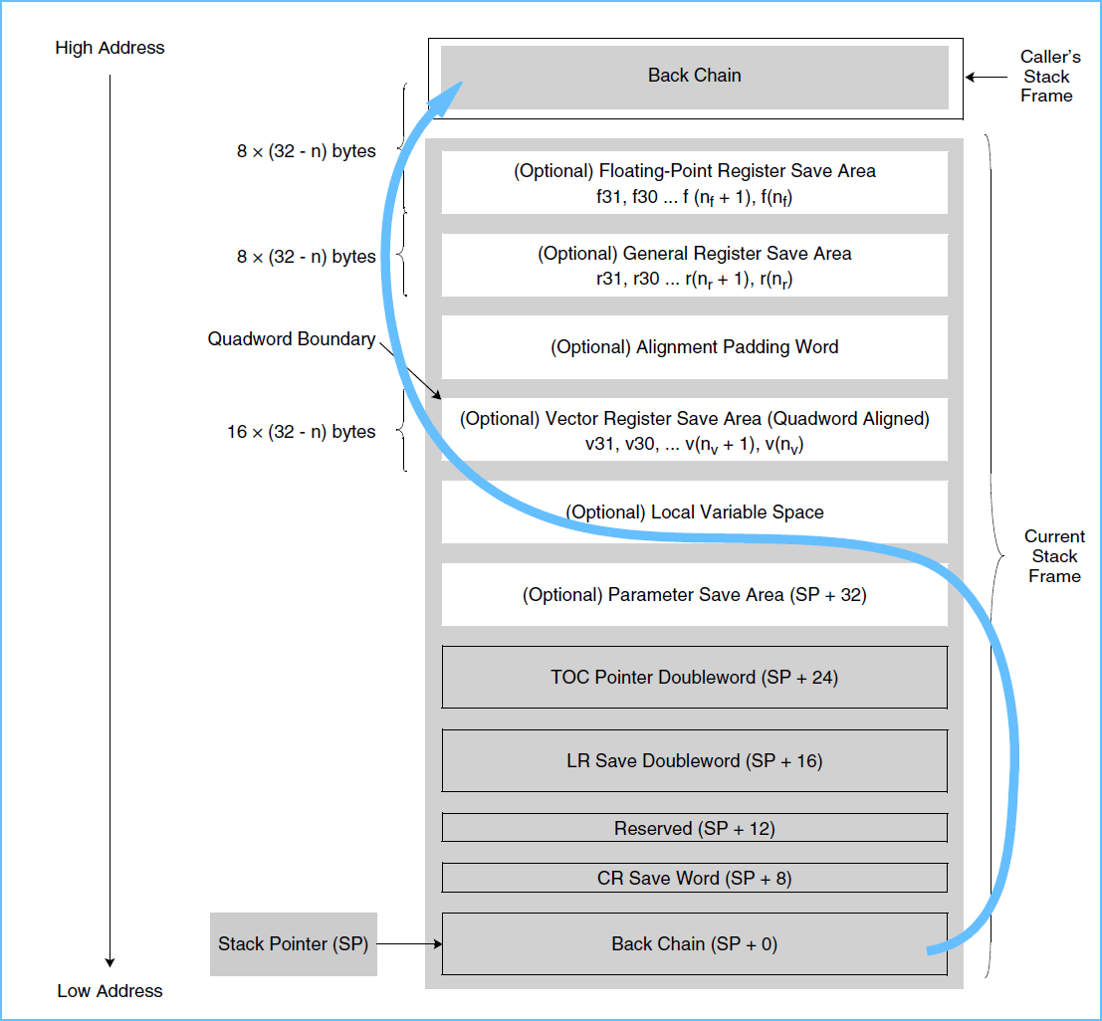Viewport: 1102px width, 1021px height.
Task: Select the gray Stack Pointer (SP) box
Action: point(293,943)
